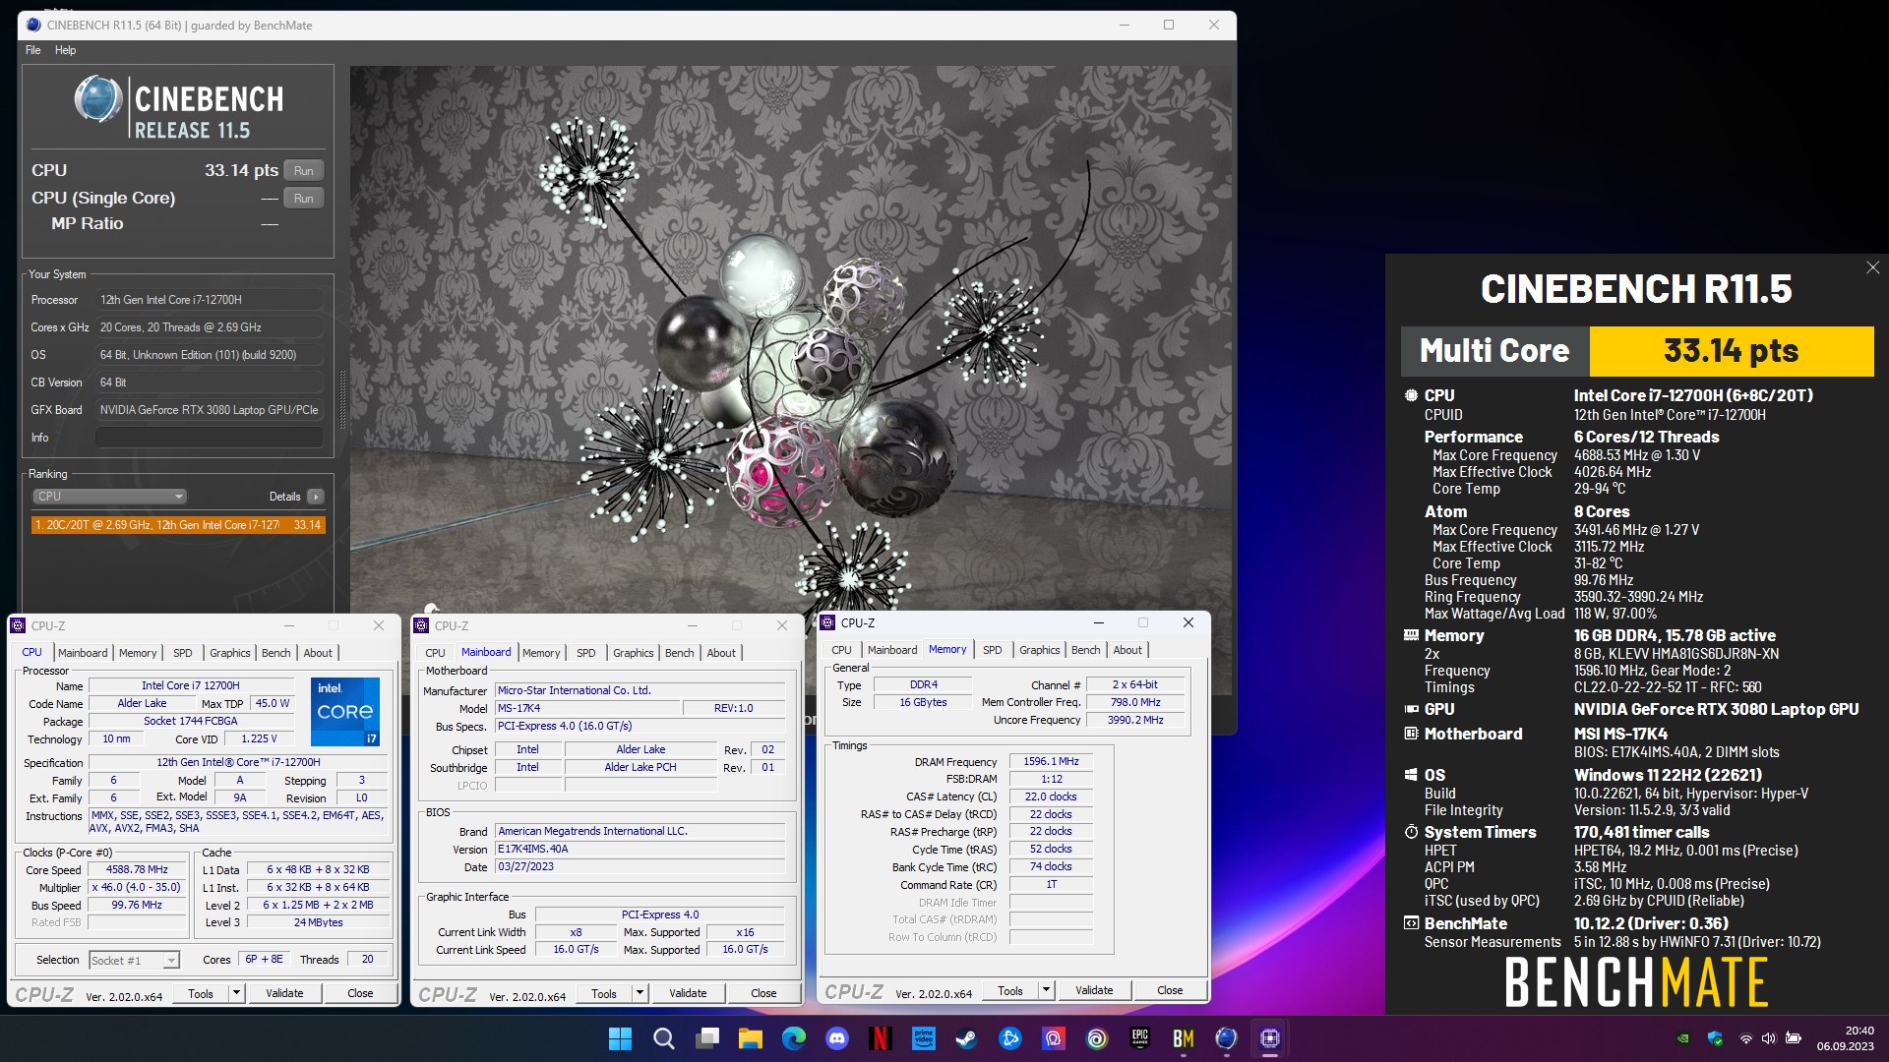Open Tools dropdown arrow in middle CPU-Z window
The height and width of the screenshot is (1062, 1889).
(640, 993)
